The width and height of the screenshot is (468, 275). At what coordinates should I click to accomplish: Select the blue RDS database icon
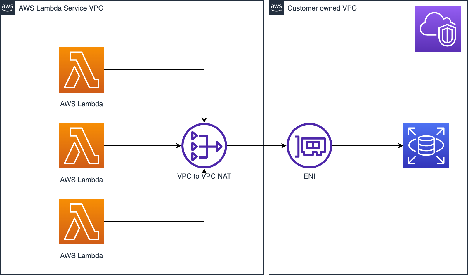[x=426, y=146]
